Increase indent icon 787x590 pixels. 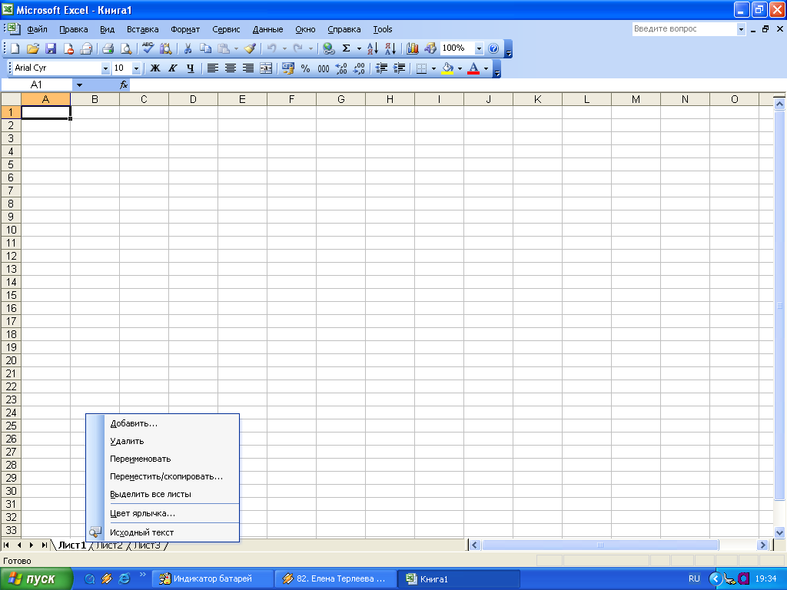click(400, 68)
